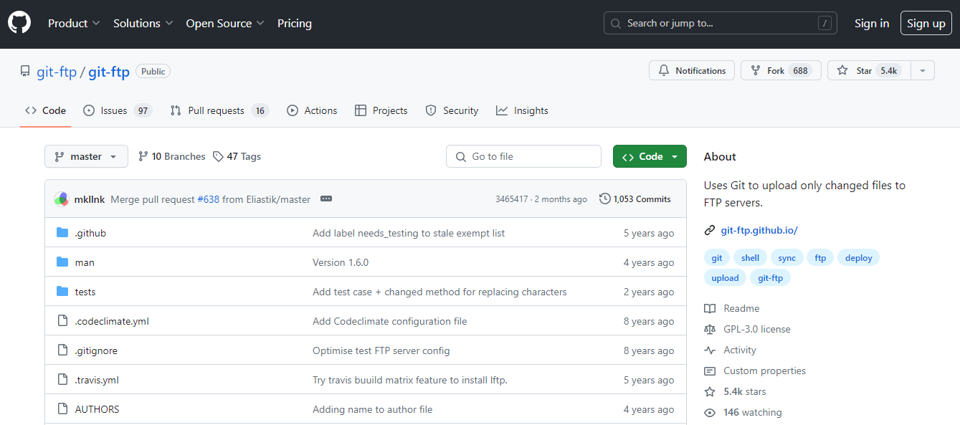Screen dimensions: 960x425
Task: Open the Security shield icon
Action: click(431, 110)
